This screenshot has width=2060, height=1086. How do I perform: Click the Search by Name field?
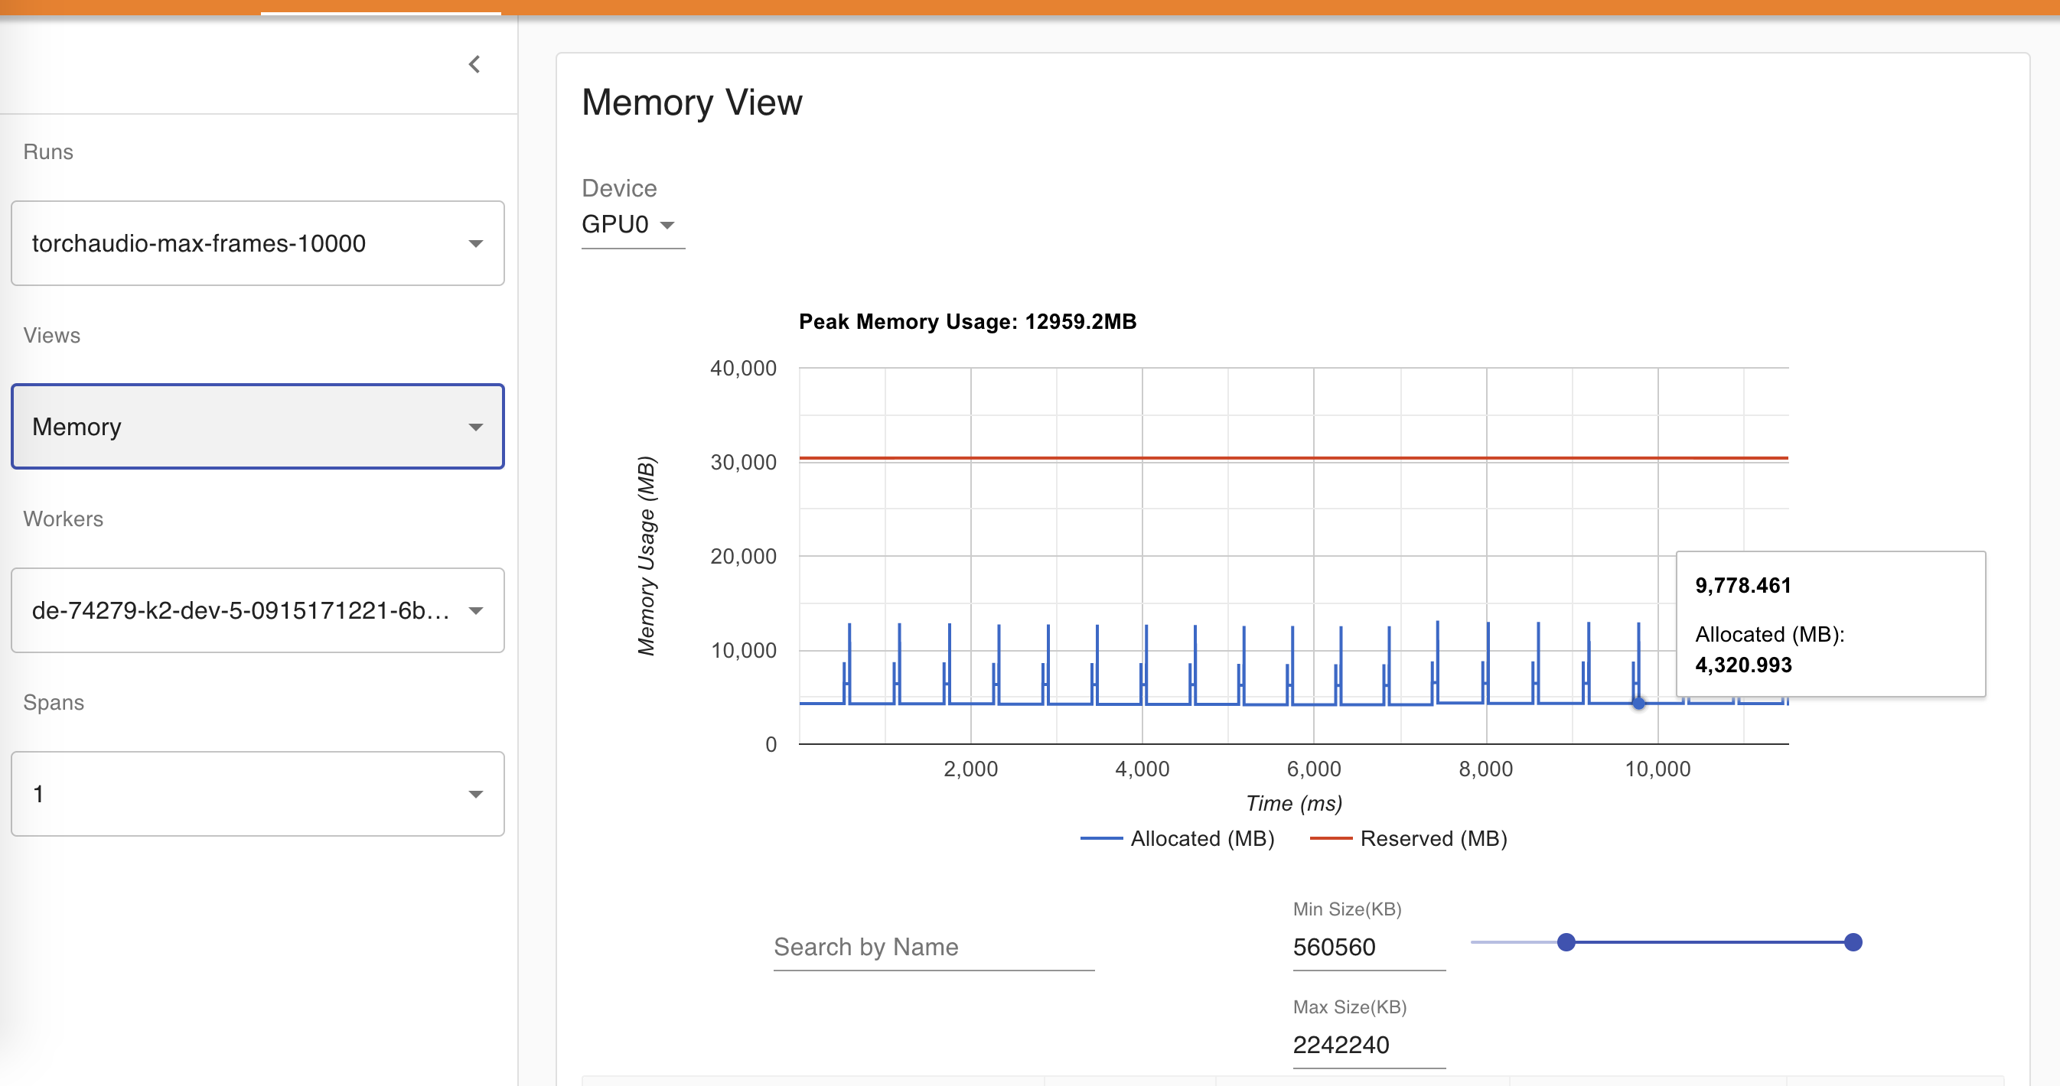pyautogui.click(x=934, y=947)
